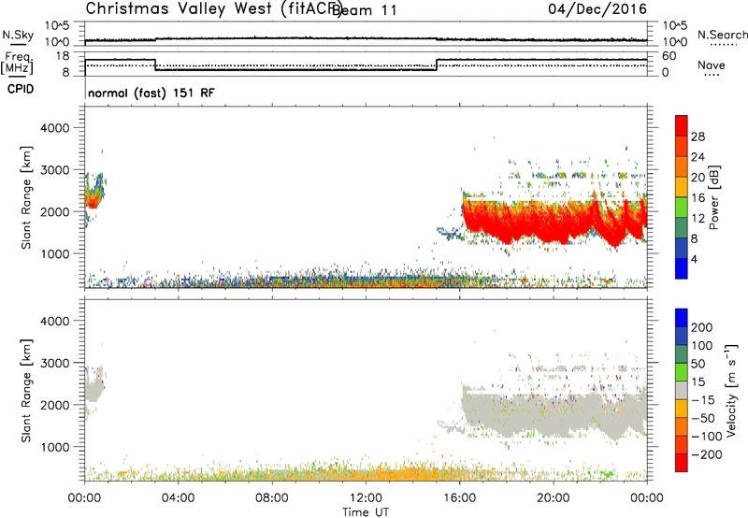The width and height of the screenshot is (748, 518).
Task: Click the '04:00' time tick label
Action: point(179,498)
